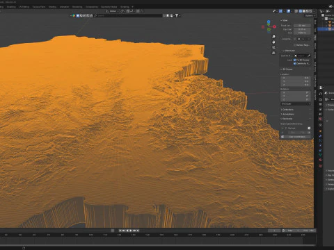Open the outliner editor type icon
334x250 pixels.
click(322, 11)
